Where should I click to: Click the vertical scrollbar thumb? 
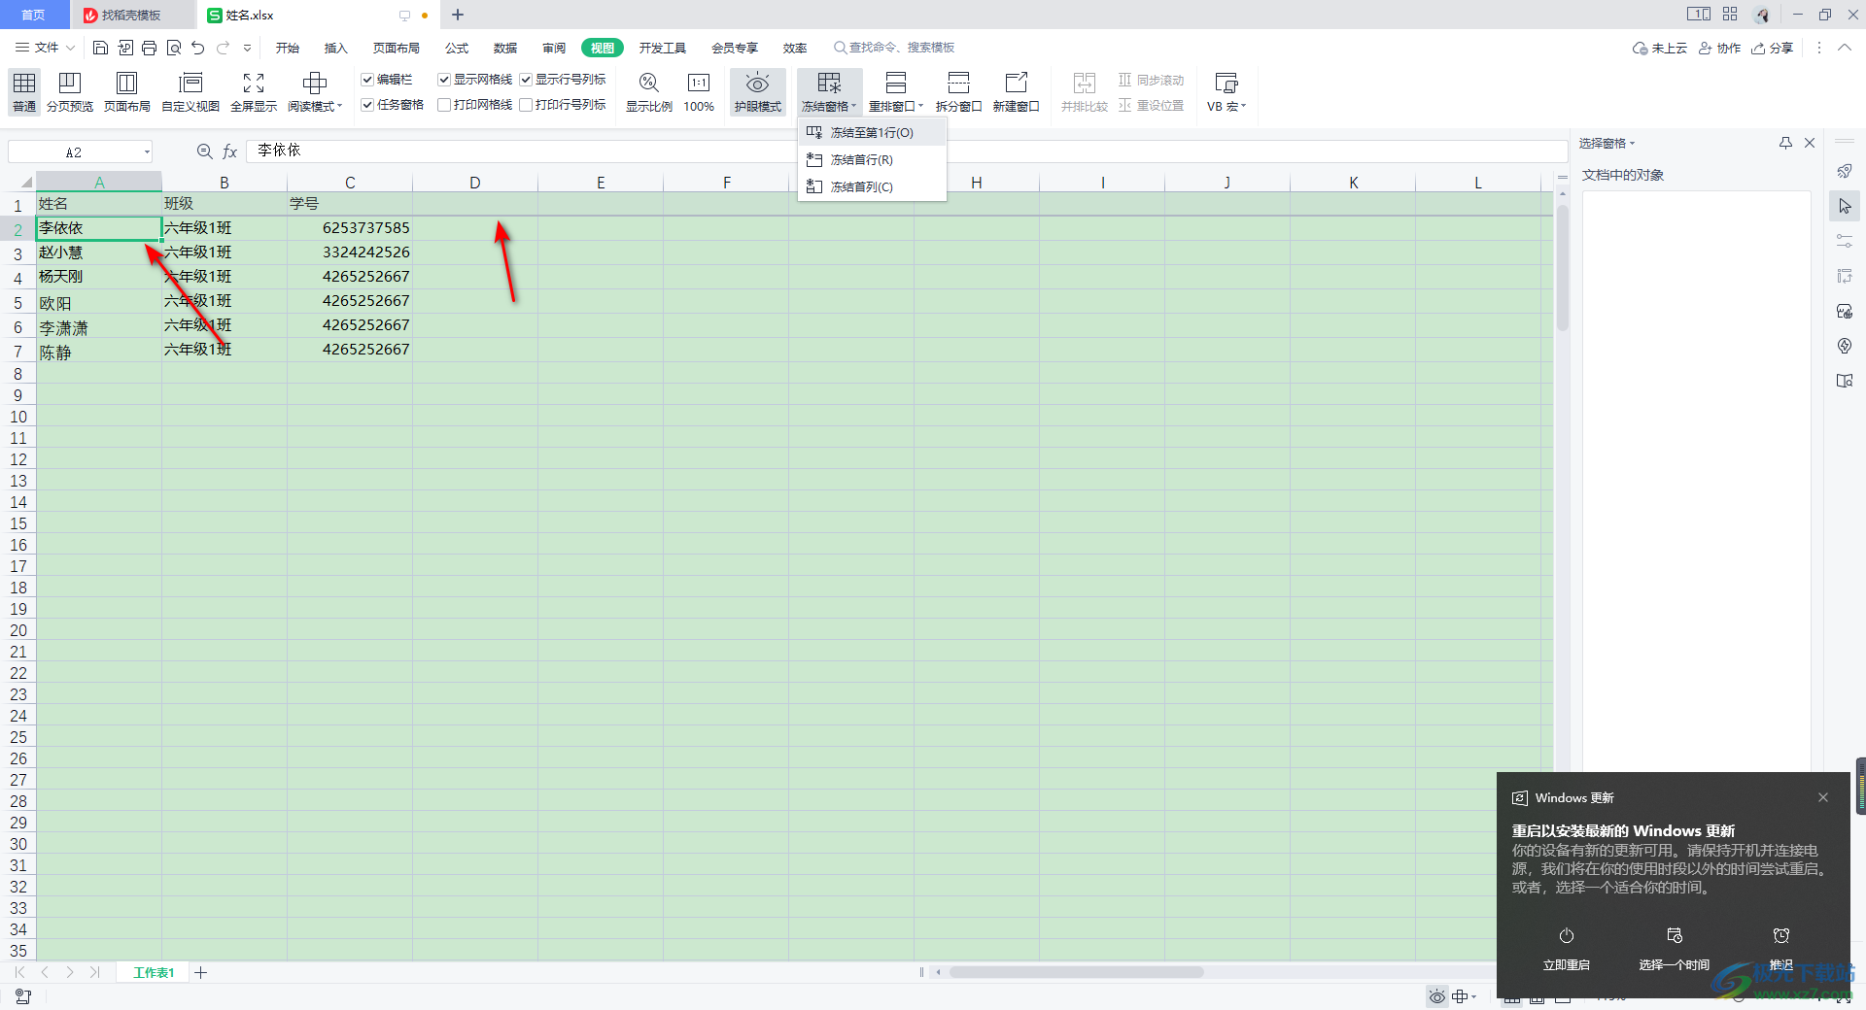(x=1563, y=267)
